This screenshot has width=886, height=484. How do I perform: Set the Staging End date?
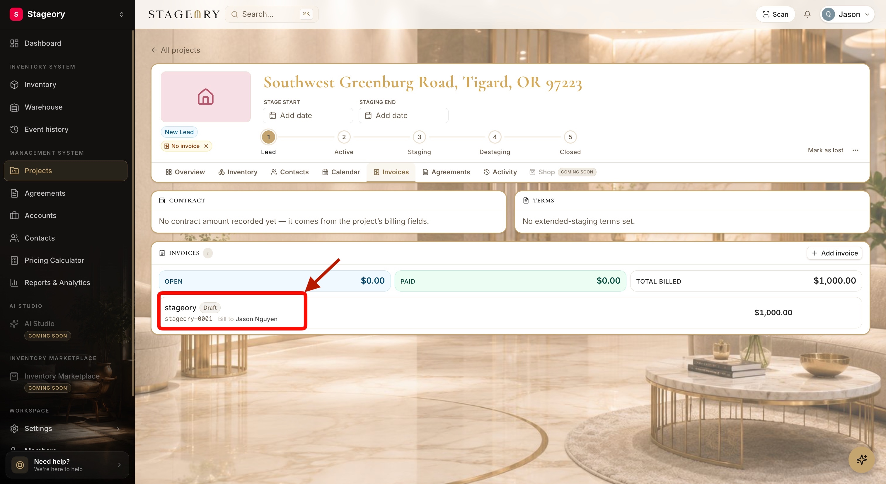(403, 116)
